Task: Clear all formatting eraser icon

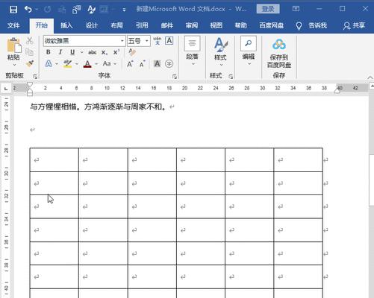Action: (132, 52)
